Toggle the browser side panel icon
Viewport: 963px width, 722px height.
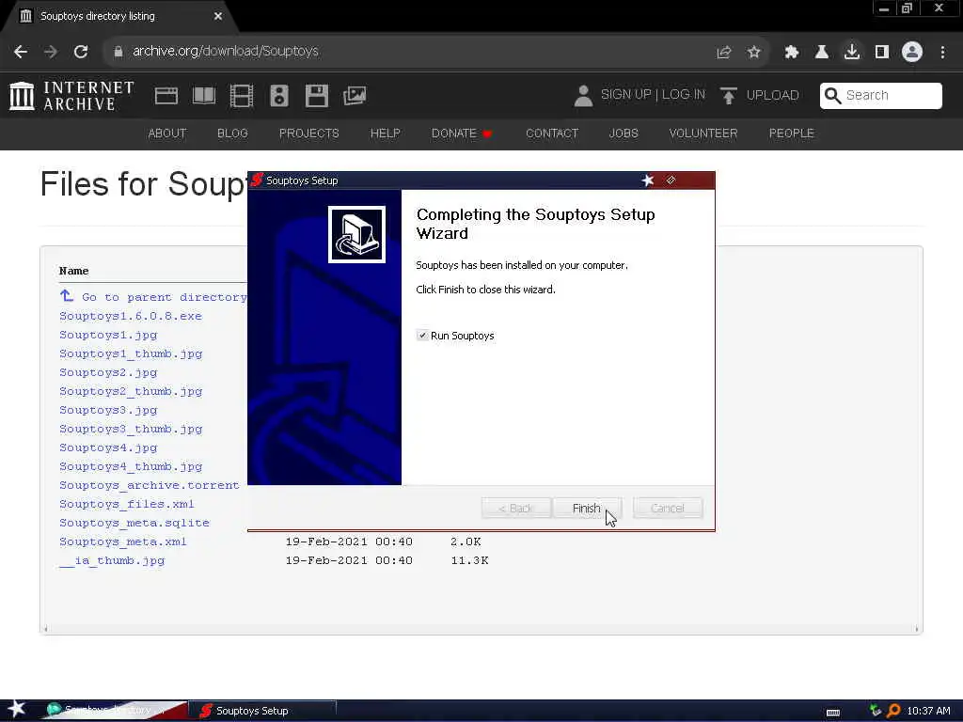coord(882,53)
